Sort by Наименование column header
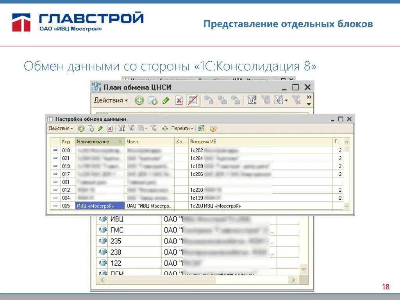Image resolution: width=400 pixels, height=300 pixels. tap(100, 141)
